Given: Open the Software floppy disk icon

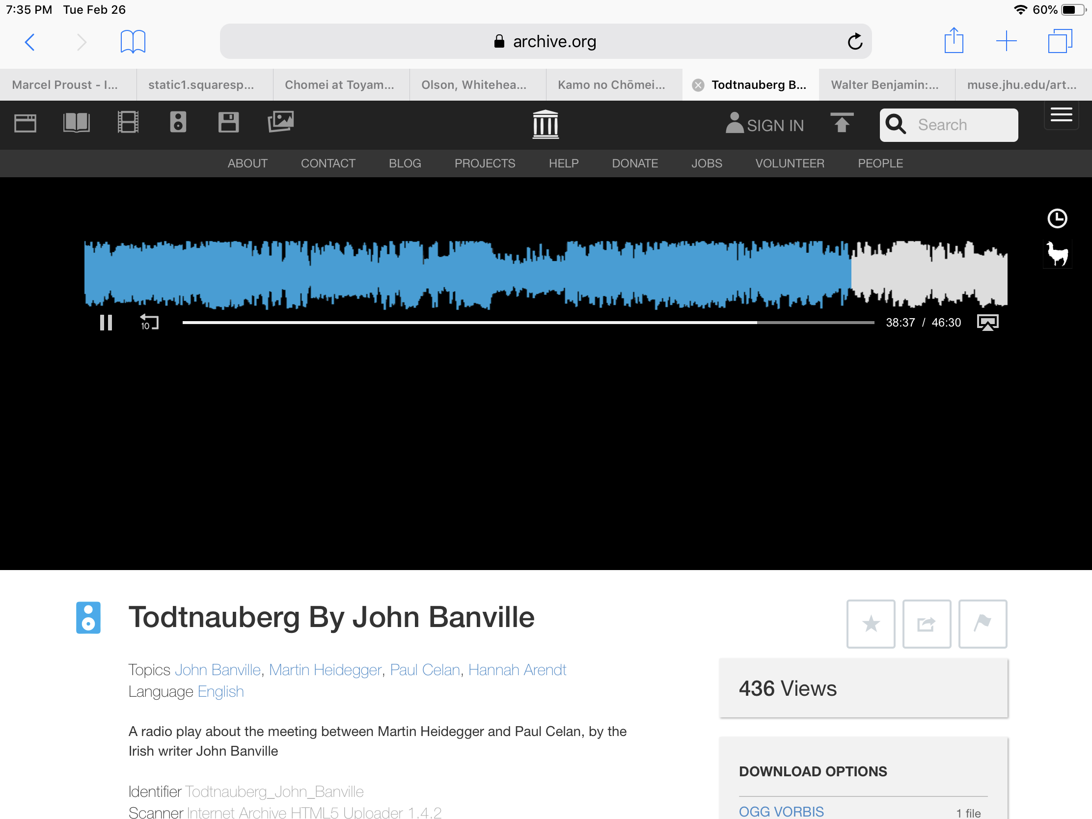Looking at the screenshot, I should click(229, 122).
